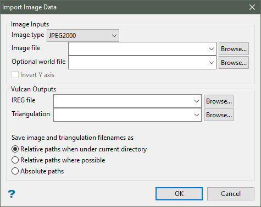
Task: Browse for the Optional world file
Action: [234, 63]
